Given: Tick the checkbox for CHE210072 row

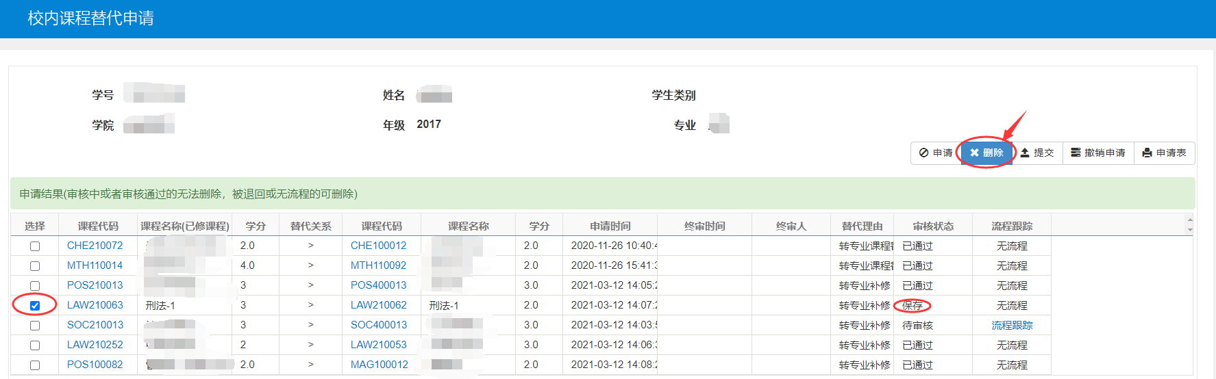Looking at the screenshot, I should click(x=35, y=246).
